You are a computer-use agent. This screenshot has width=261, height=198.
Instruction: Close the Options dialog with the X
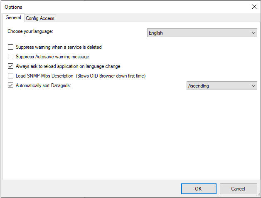pyautogui.click(x=254, y=7)
